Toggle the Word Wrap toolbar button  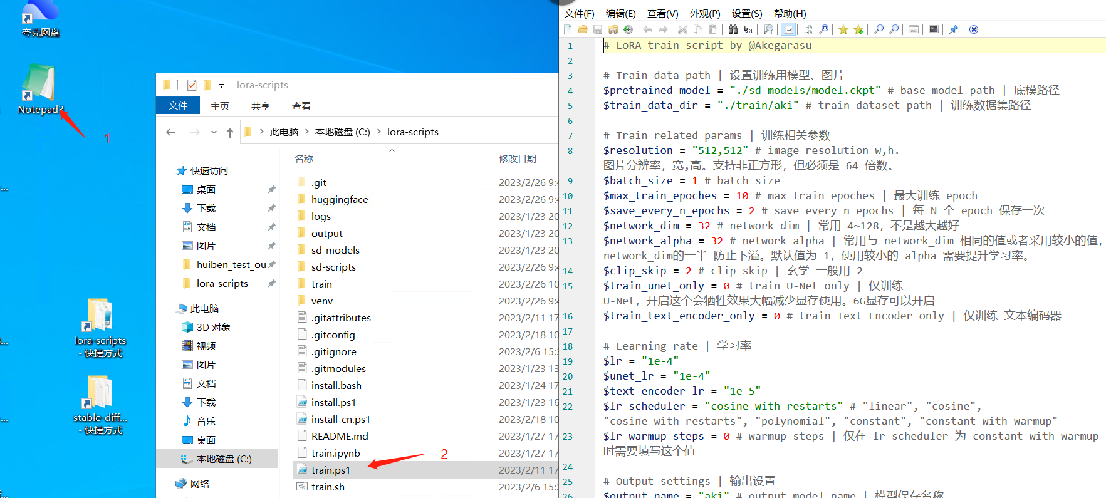789,29
